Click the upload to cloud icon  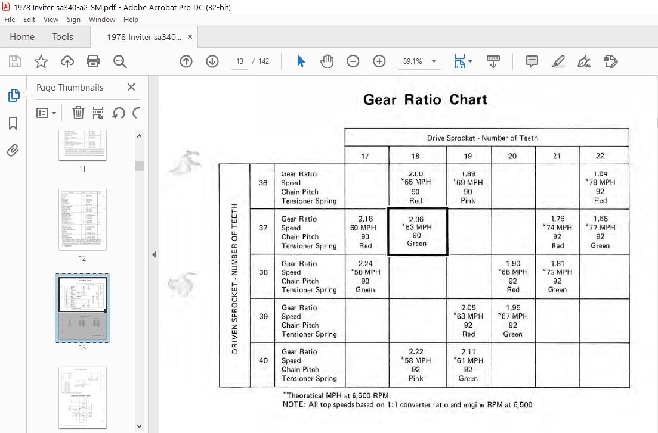point(67,61)
